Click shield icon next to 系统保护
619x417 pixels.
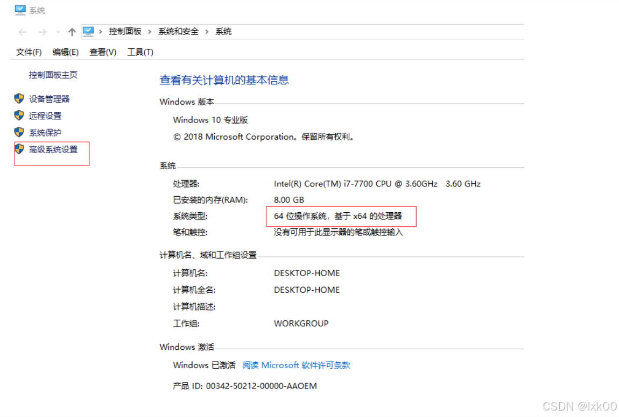click(19, 132)
